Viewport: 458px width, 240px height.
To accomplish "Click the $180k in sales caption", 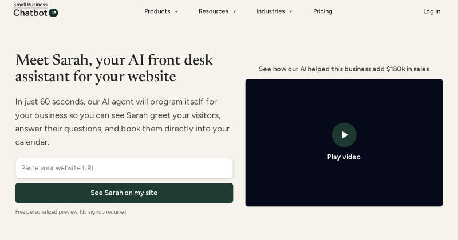I will pos(344,69).
